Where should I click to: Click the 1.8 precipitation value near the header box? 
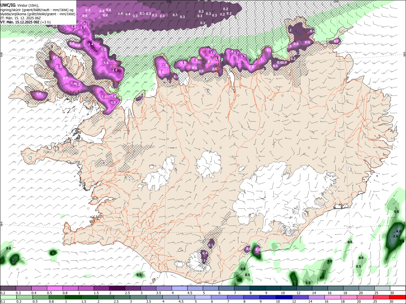(74, 27)
